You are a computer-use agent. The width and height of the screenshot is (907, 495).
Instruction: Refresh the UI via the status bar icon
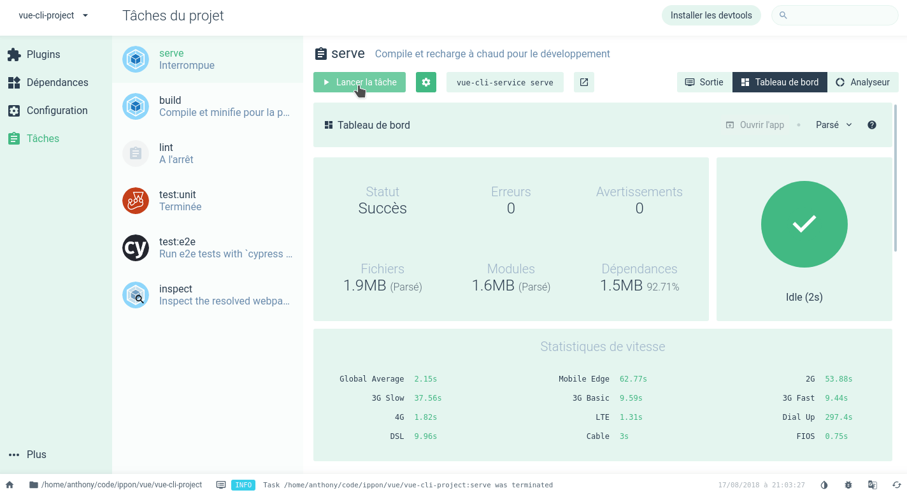pos(897,485)
